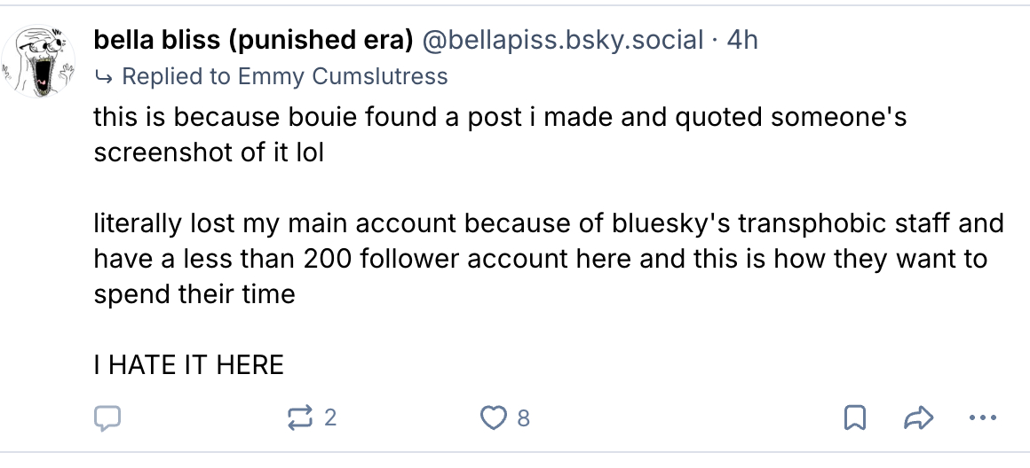Follow the "Replied to Emmy" link

284,76
